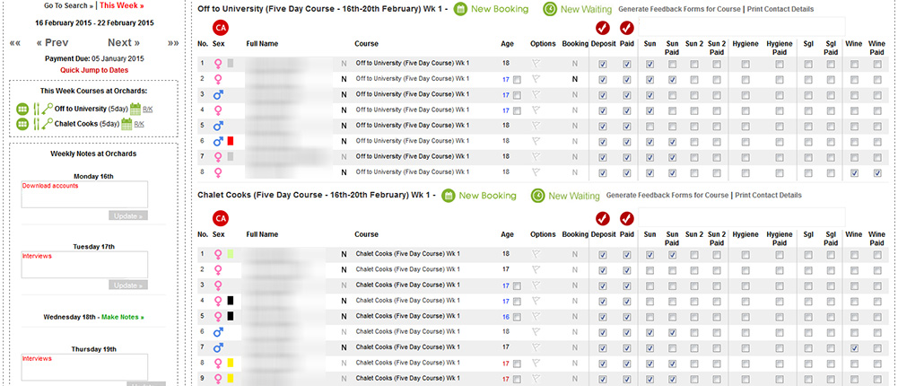Image resolution: width=898 pixels, height=386 pixels.
Task: Click New Waiting clock icon for Chalet Cooks
Action: [x=537, y=196]
